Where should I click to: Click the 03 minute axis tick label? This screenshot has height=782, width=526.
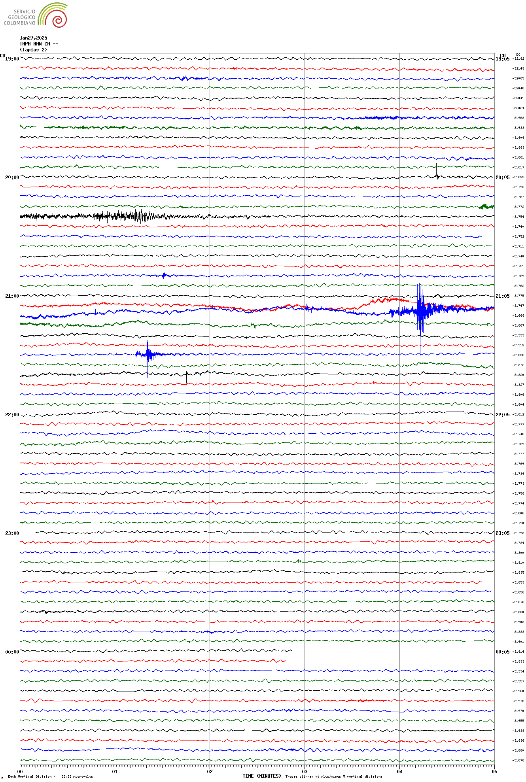305,771
